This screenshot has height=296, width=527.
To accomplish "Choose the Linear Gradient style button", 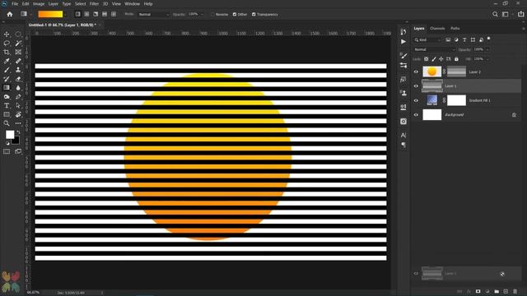I will [x=78, y=15].
